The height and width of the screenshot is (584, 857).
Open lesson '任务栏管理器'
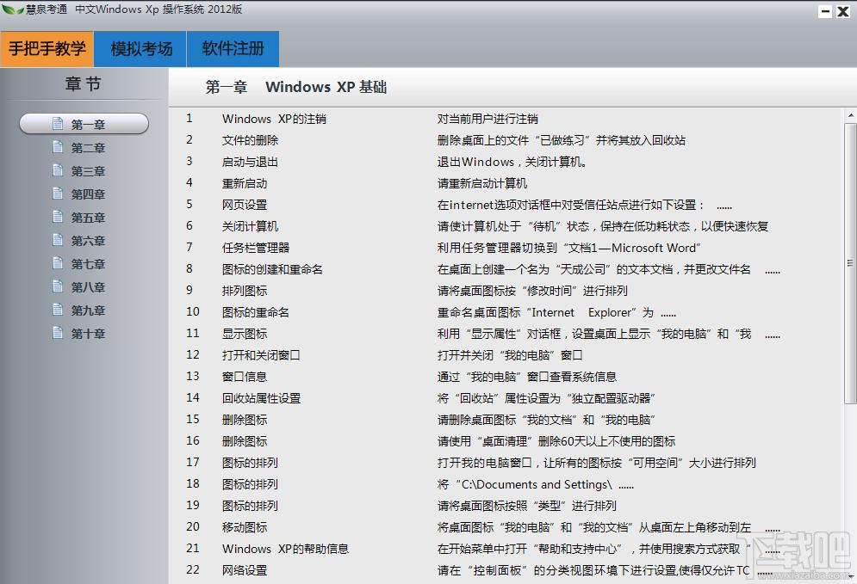(256, 248)
